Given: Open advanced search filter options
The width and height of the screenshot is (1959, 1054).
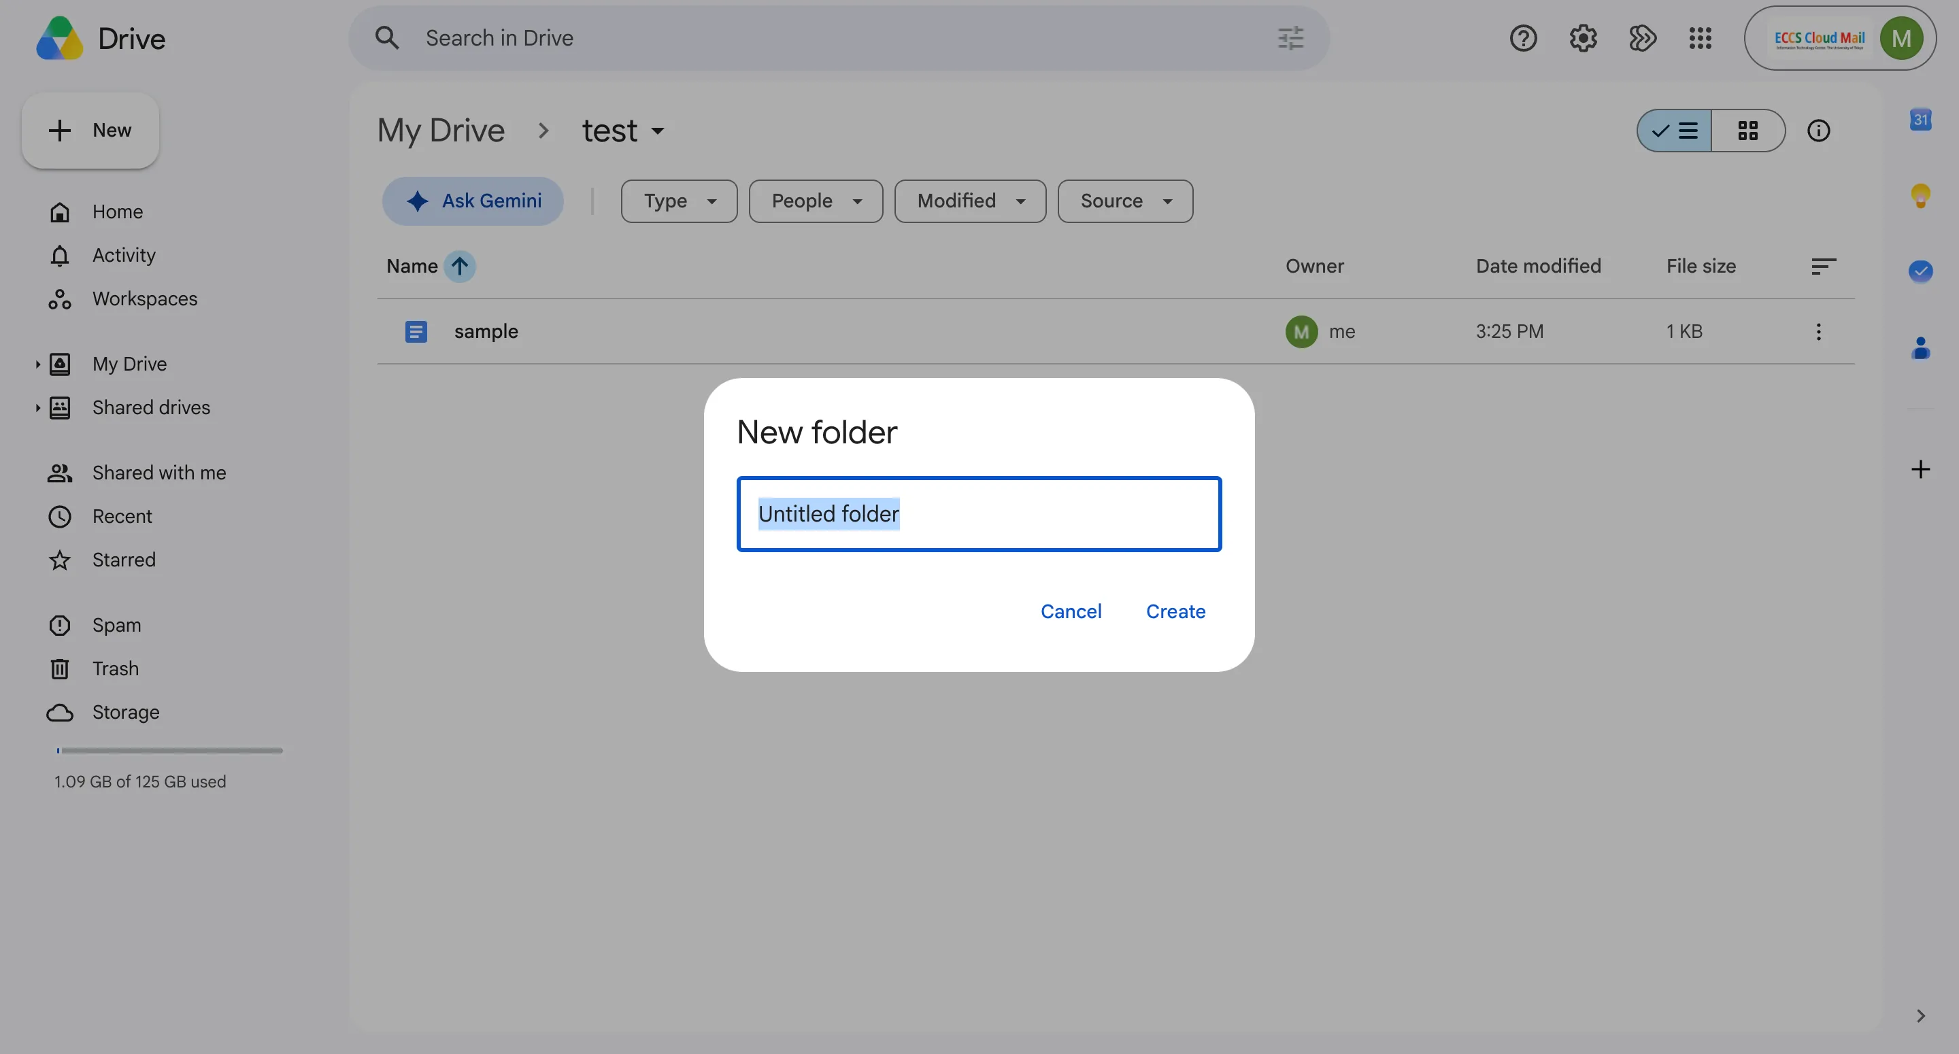Looking at the screenshot, I should tap(1290, 38).
